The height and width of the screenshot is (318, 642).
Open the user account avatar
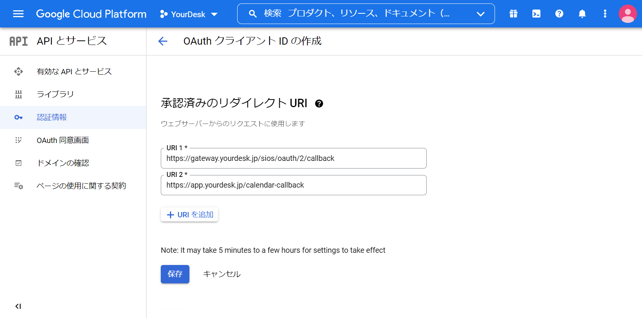coord(627,14)
